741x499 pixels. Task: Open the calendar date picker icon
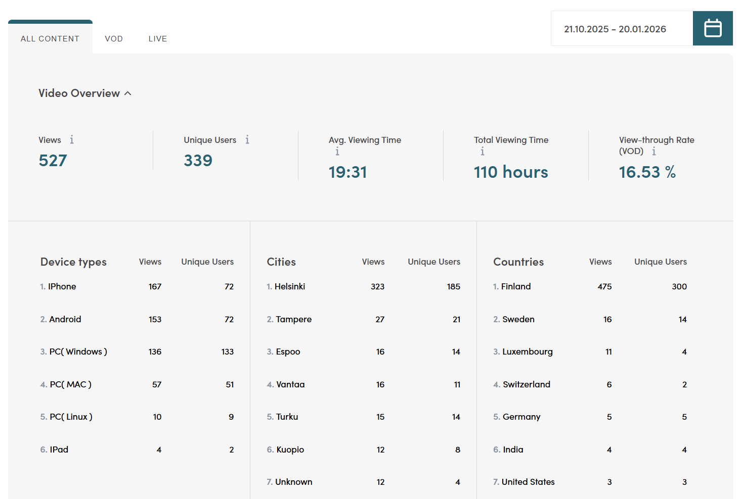coord(713,28)
